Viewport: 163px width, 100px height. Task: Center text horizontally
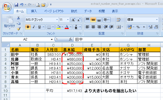click(93, 27)
